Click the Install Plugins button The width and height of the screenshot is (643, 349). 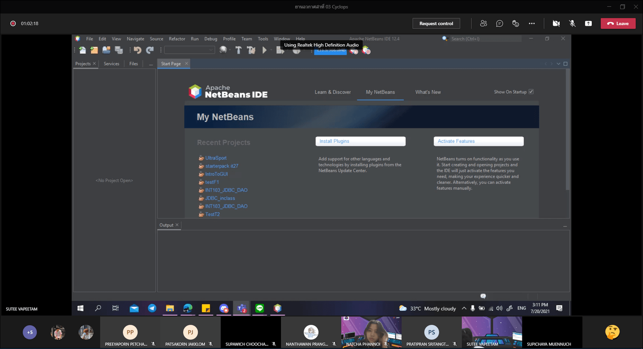(360, 141)
